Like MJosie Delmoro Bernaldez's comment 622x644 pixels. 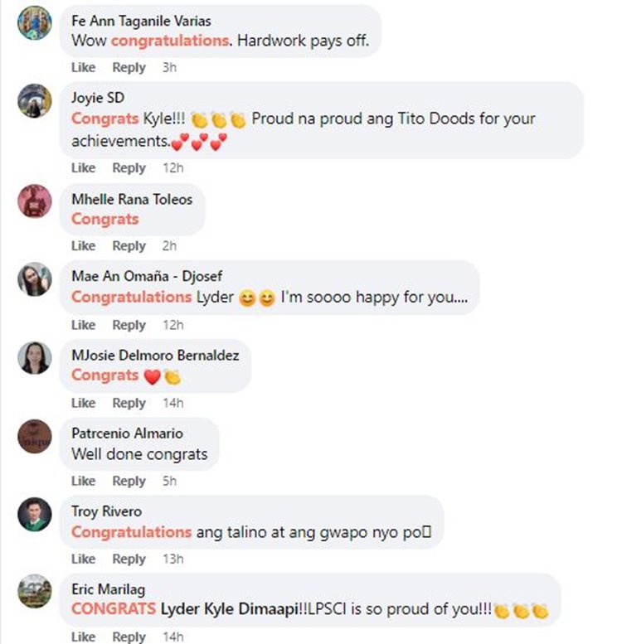[83, 403]
